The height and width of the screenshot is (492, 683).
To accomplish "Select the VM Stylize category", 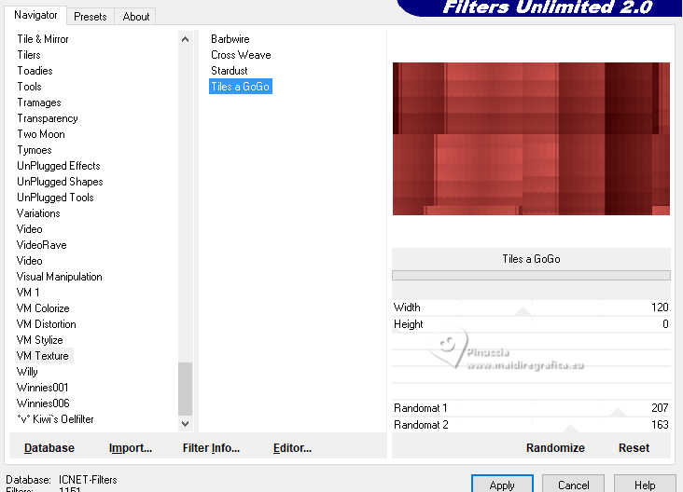I will coord(39,340).
